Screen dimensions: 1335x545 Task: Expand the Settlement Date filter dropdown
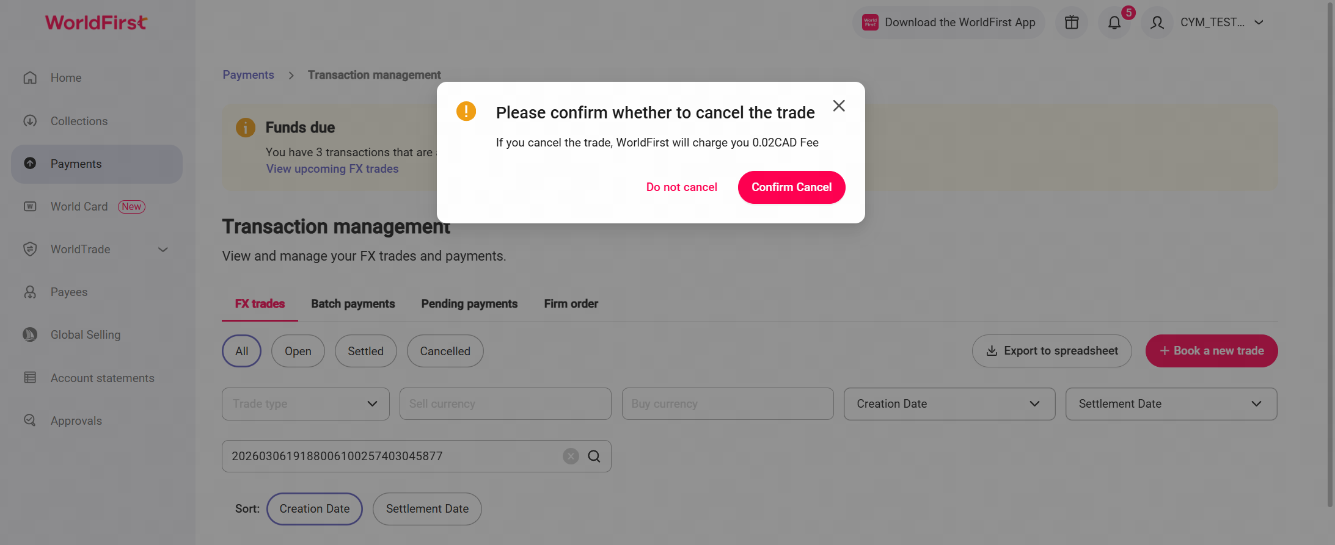click(1171, 404)
